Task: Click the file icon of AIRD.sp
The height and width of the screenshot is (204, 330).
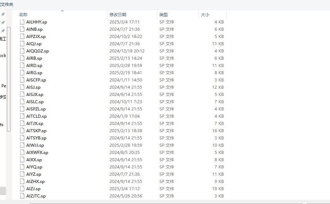Action: pos(22,65)
